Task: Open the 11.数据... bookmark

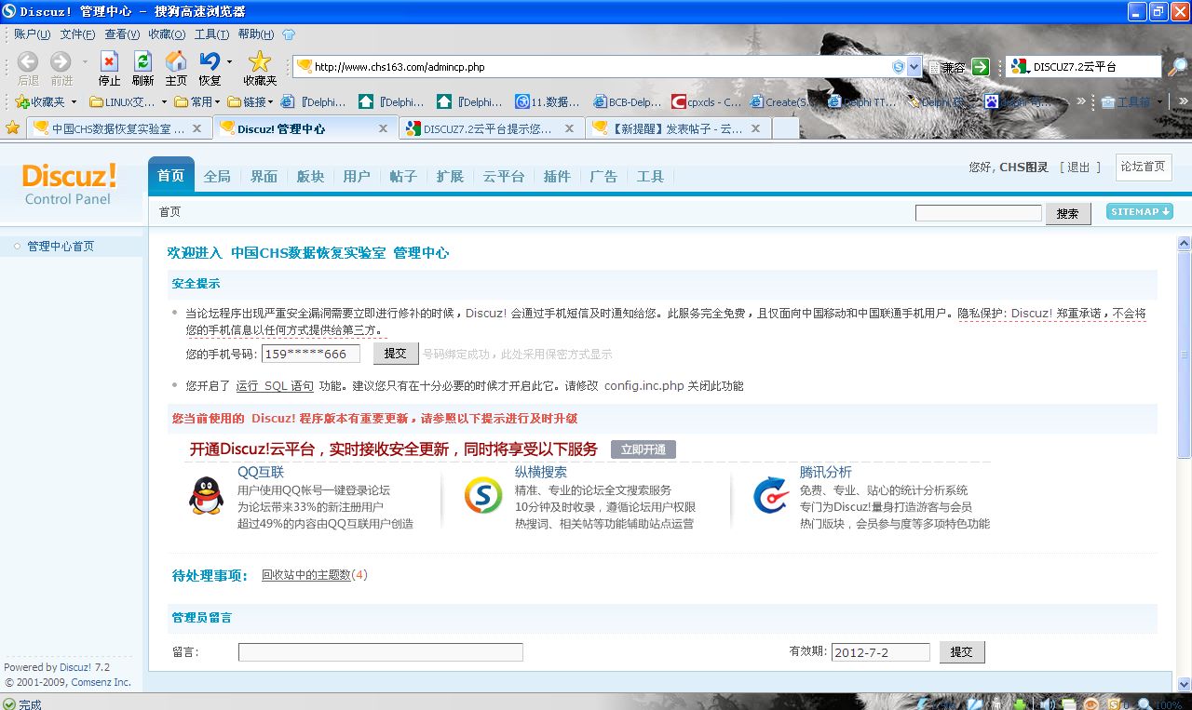Action: [548, 102]
